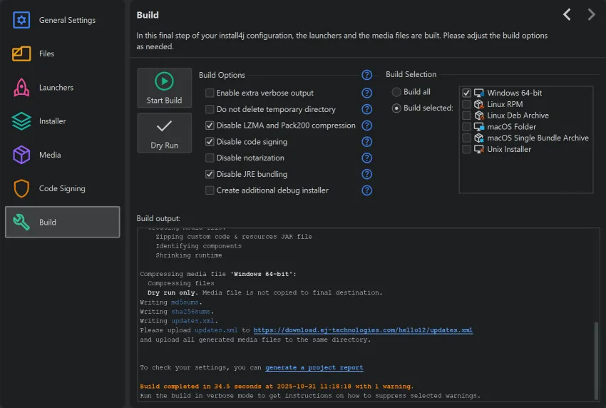Open the sha256sums link in build output
Viewport: 606px width, 408px height.
tap(190, 311)
